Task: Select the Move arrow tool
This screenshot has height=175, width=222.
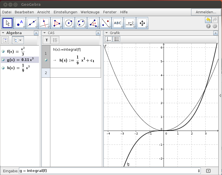Action: pos(8,23)
